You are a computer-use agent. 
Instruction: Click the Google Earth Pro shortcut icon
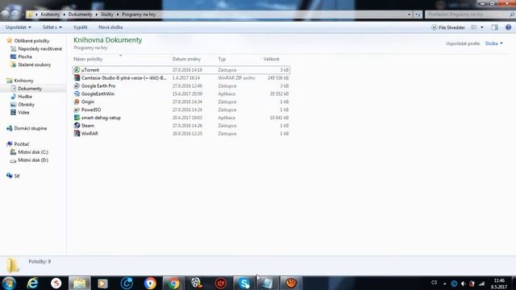tap(77, 86)
